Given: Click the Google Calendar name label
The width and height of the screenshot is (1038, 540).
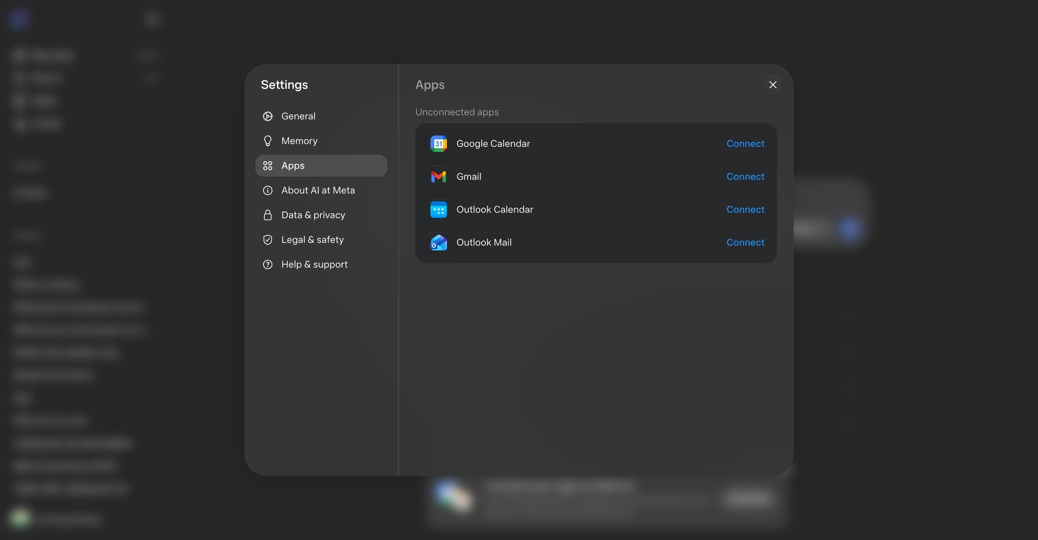Looking at the screenshot, I should coord(493,144).
